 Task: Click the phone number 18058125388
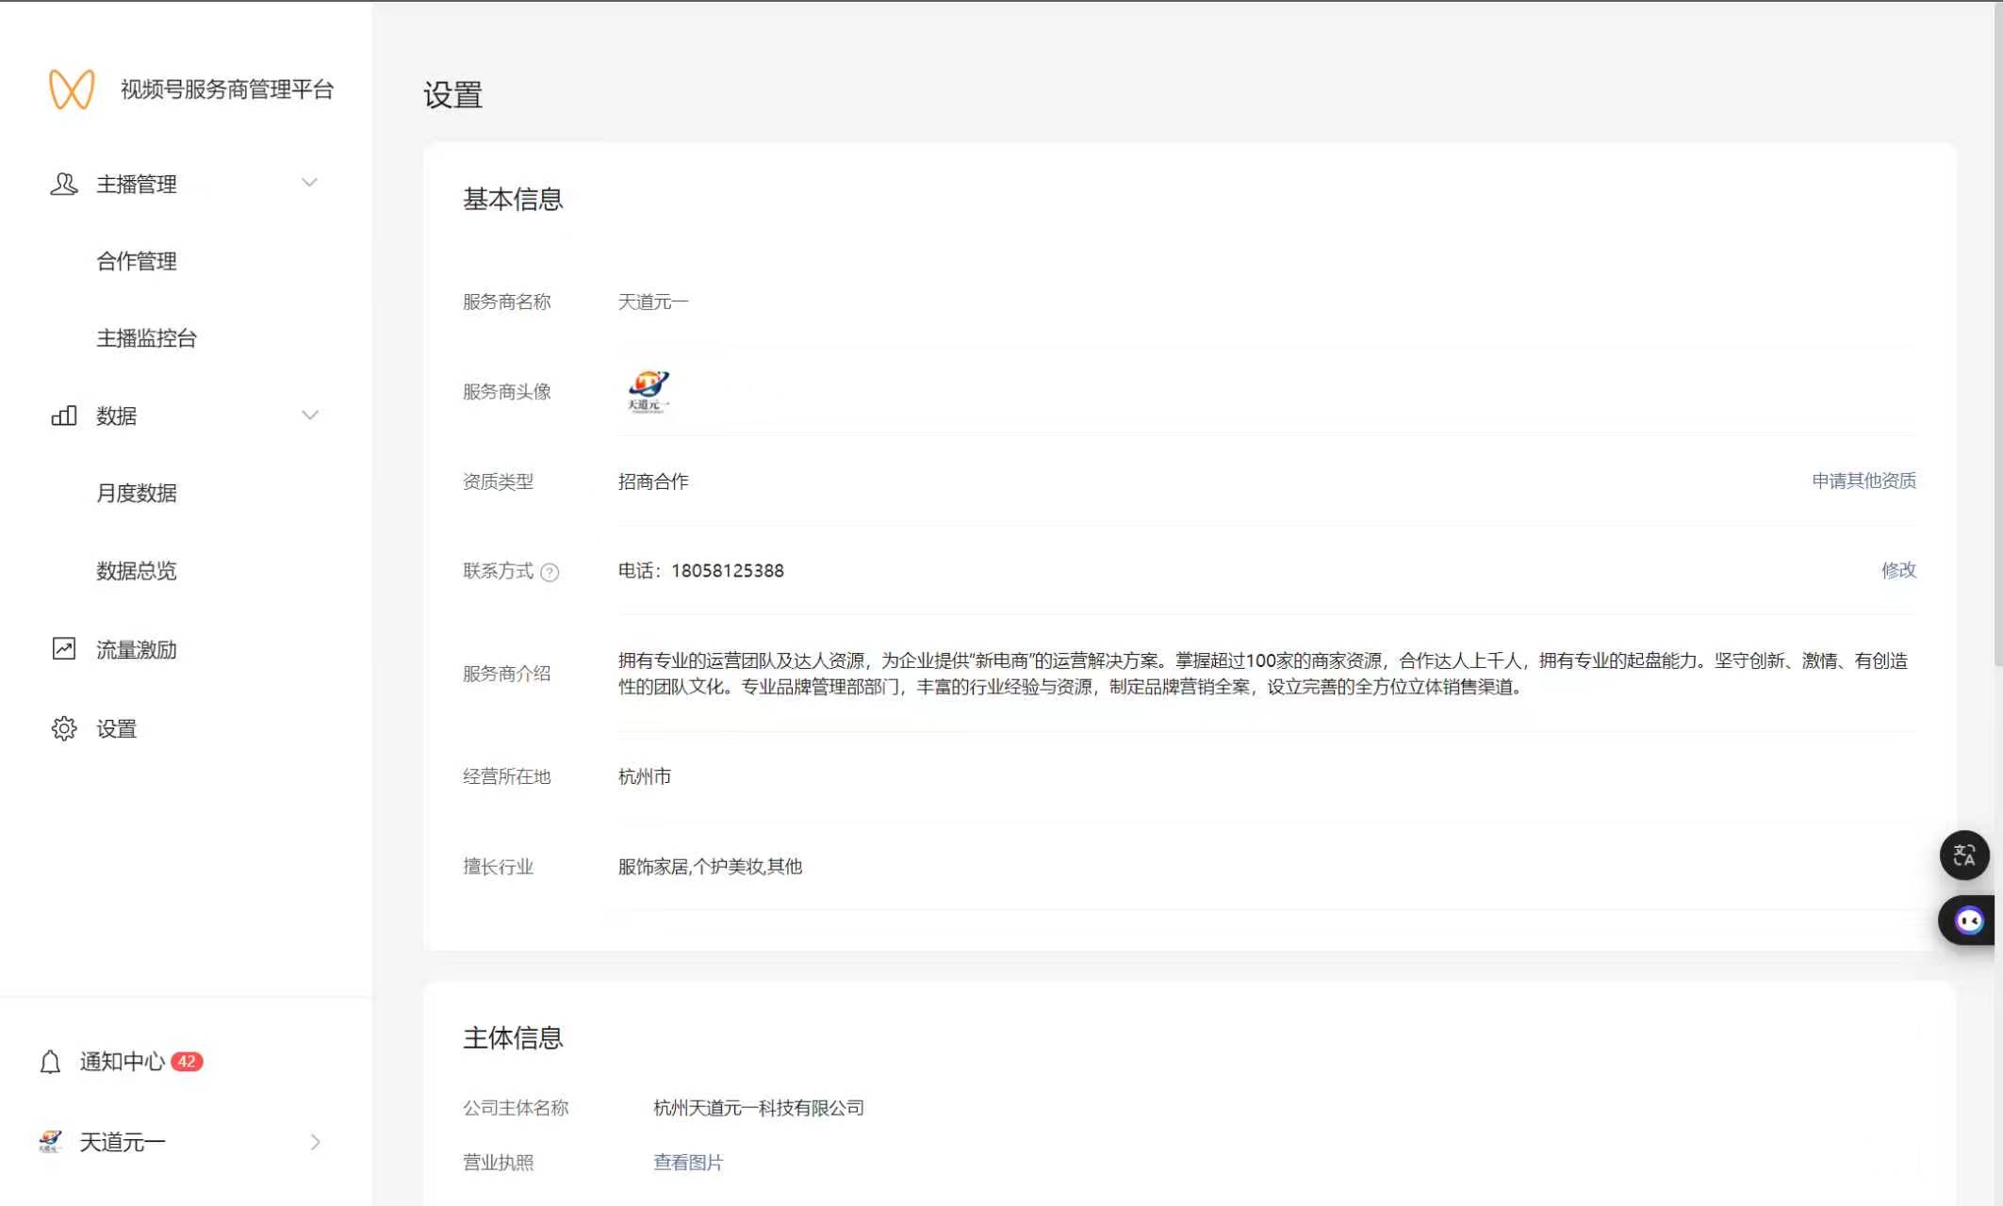[728, 571]
